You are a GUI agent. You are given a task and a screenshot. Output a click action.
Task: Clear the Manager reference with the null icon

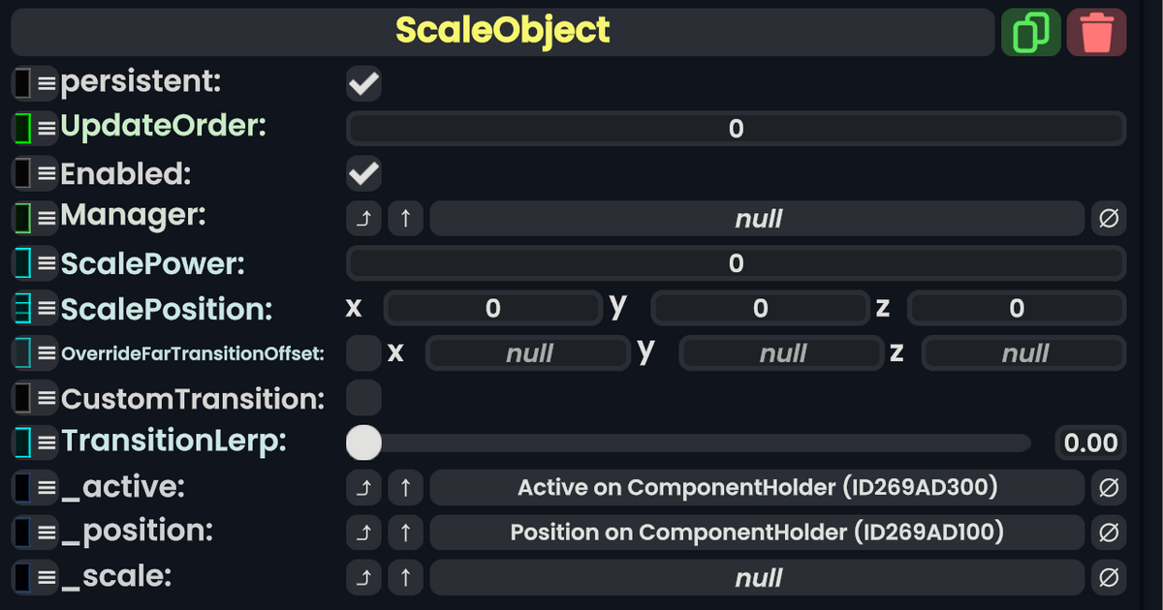tap(1109, 218)
